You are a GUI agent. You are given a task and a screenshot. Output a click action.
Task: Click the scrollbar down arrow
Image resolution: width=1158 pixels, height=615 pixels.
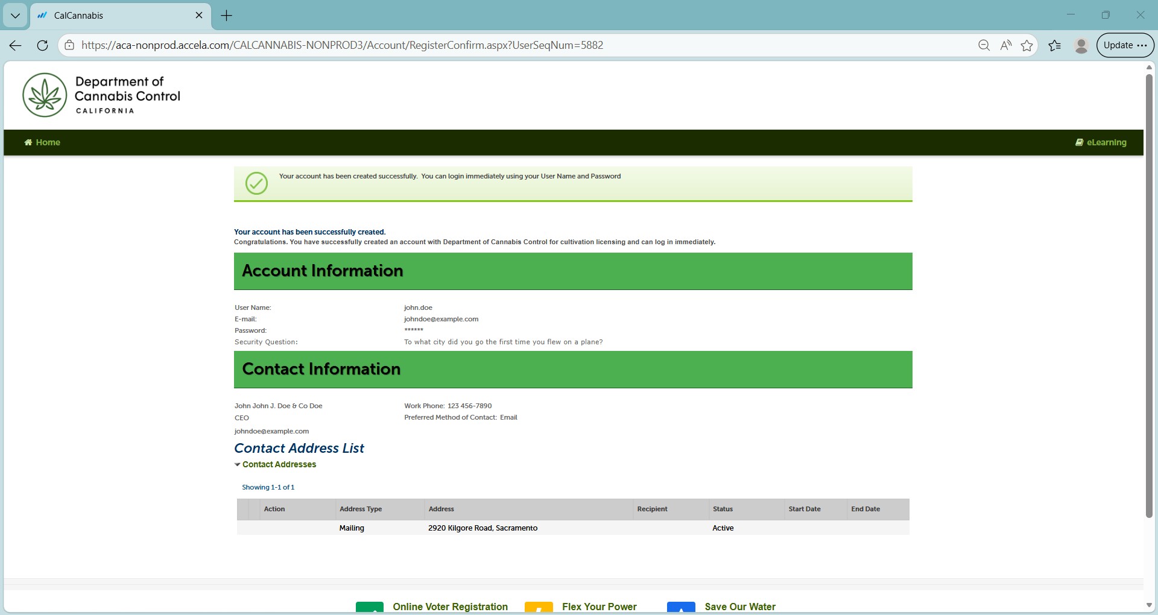pos(1149,605)
